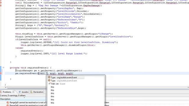Viewport: 189px width, 106px height.
Task: Click the Problems tab's icon
Action: click(1, 92)
